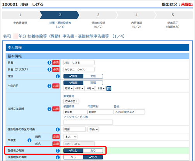The image size is (195, 161).
Task: Click the info icon beside 氏名（フリガナ）
Action: [49, 69]
